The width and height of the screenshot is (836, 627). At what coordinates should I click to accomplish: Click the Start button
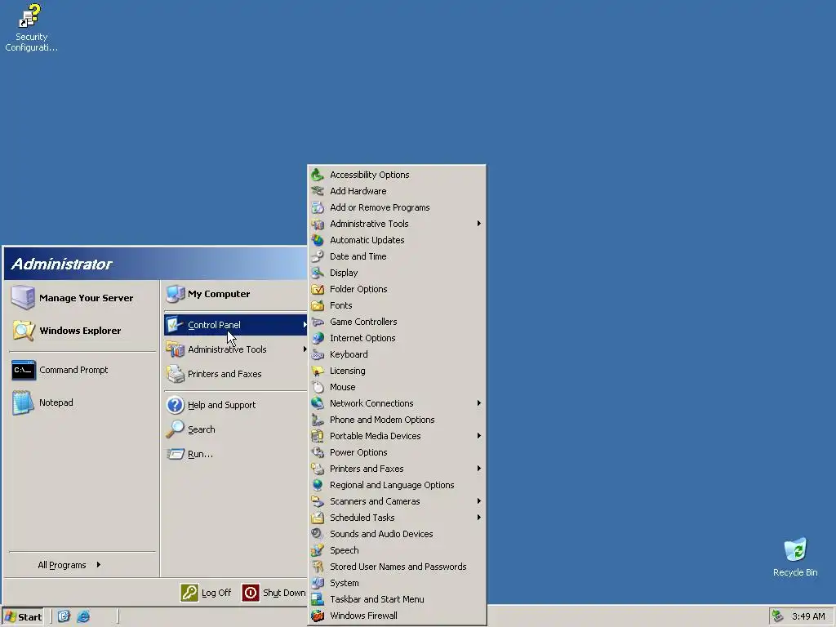point(22,616)
